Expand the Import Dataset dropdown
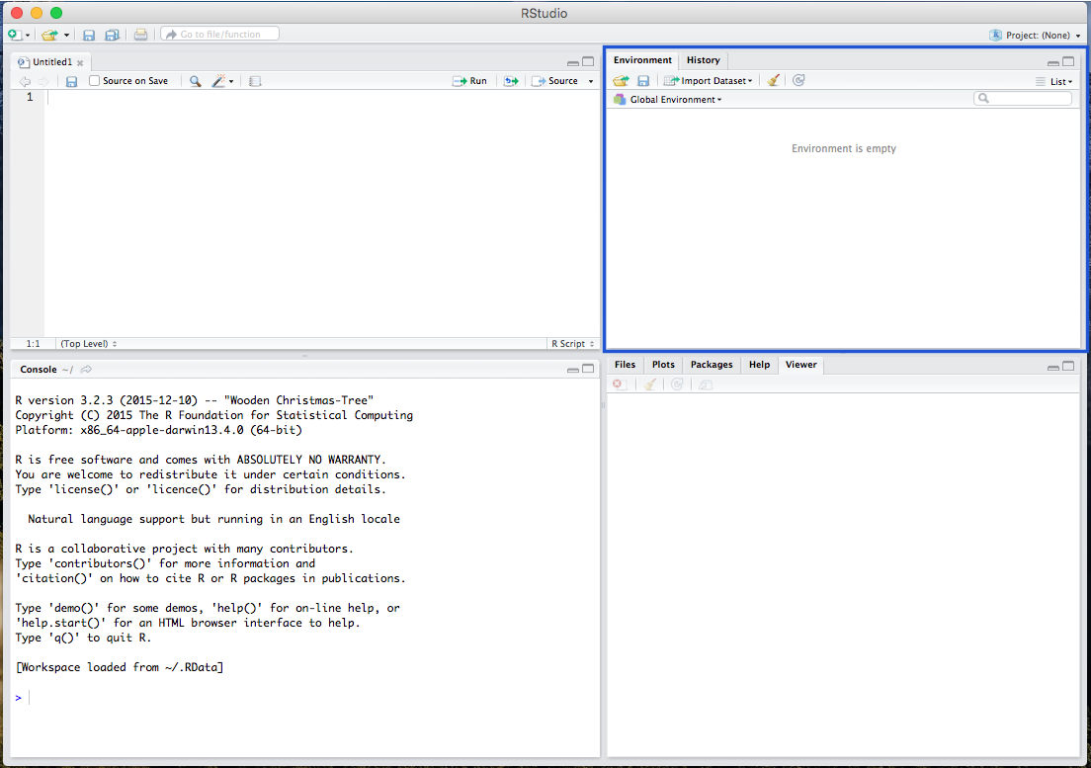This screenshot has width=1091, height=768. tap(709, 81)
